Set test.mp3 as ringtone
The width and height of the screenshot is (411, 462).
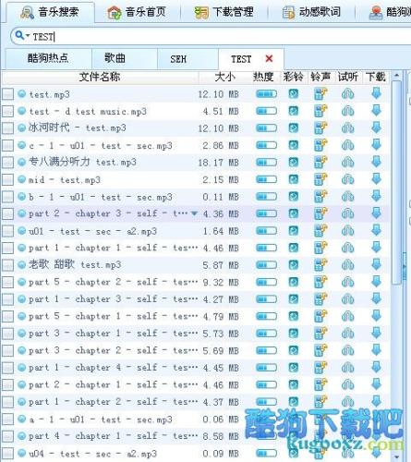[320, 94]
